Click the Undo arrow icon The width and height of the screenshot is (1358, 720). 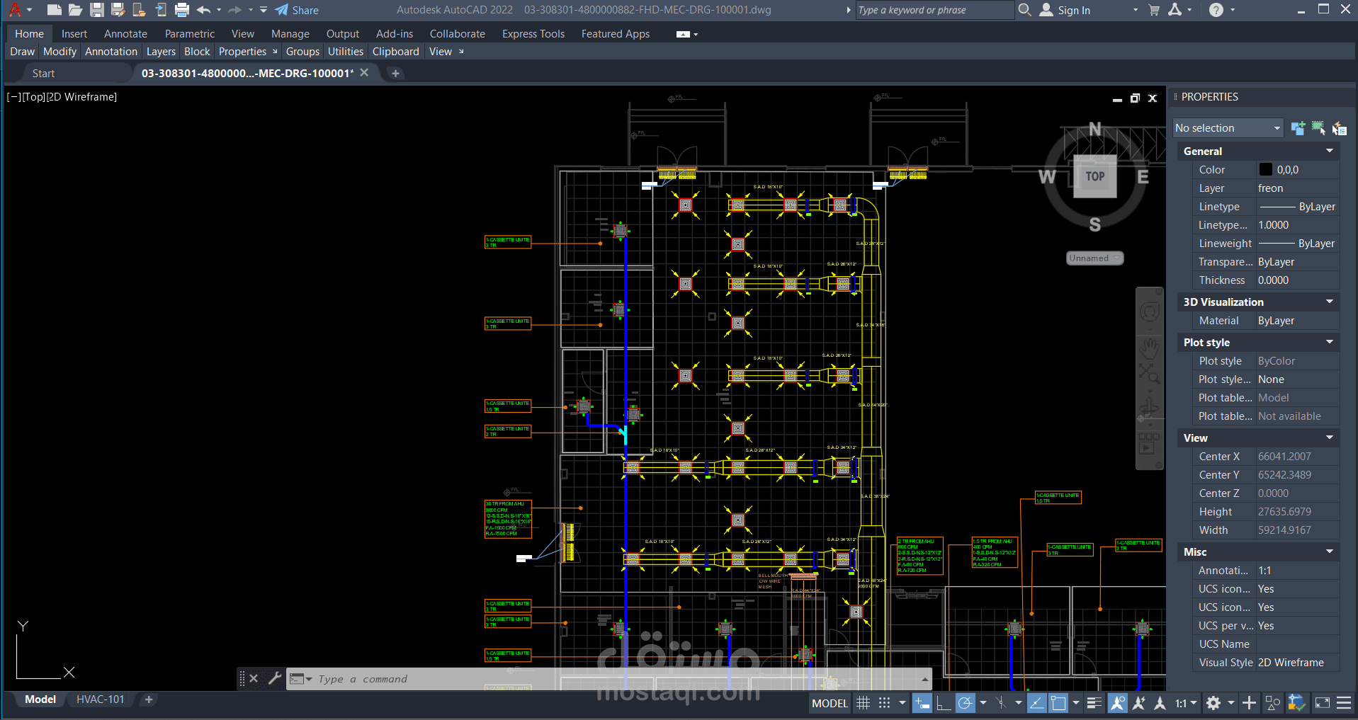pyautogui.click(x=204, y=10)
